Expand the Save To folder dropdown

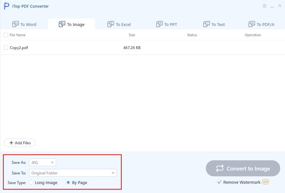coord(73,173)
